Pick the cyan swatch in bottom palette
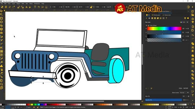This screenshot has width=195, height=109. click(x=39, y=104)
